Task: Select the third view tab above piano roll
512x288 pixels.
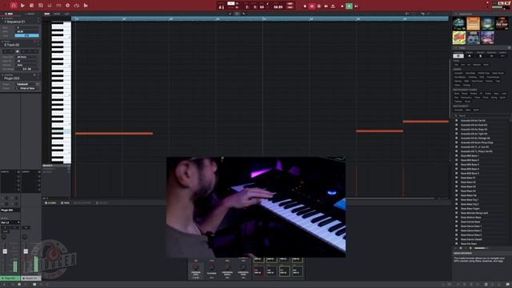Action: [66, 14]
